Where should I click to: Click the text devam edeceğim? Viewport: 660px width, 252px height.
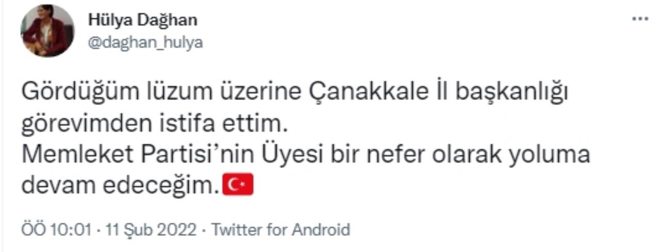click(117, 186)
